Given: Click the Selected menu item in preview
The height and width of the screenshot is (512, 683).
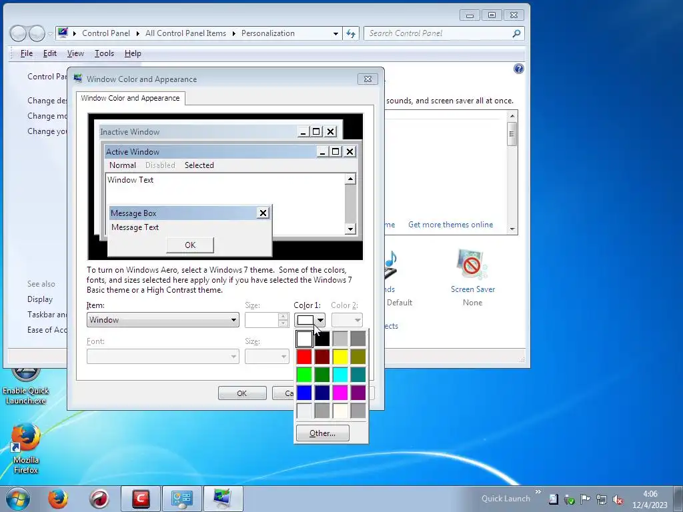Looking at the screenshot, I should (x=199, y=165).
